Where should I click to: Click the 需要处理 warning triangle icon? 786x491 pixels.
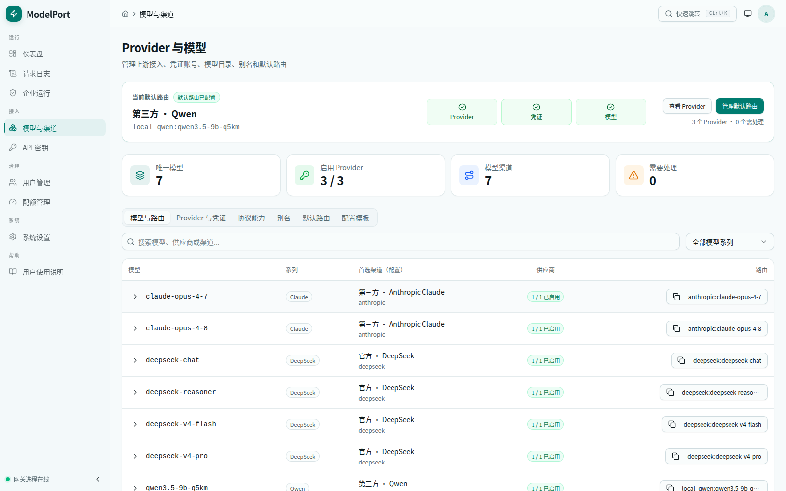[634, 175]
